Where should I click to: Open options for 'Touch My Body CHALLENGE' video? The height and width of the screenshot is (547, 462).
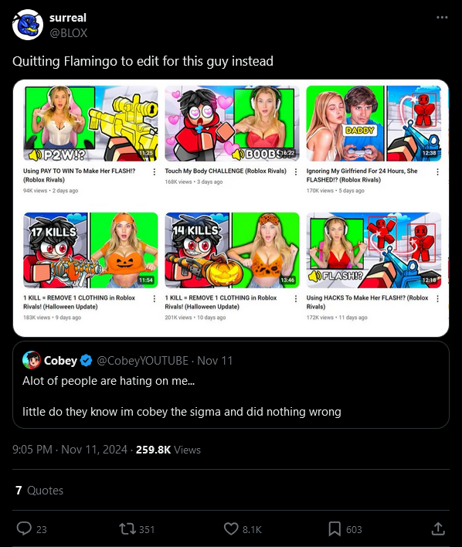click(x=296, y=172)
